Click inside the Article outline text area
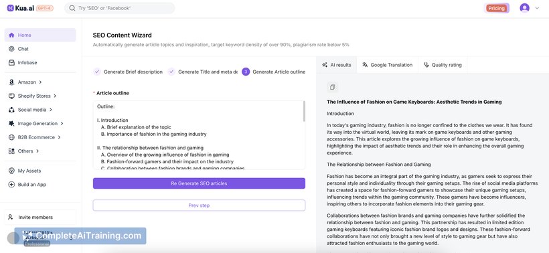549x253 pixels. [x=199, y=135]
